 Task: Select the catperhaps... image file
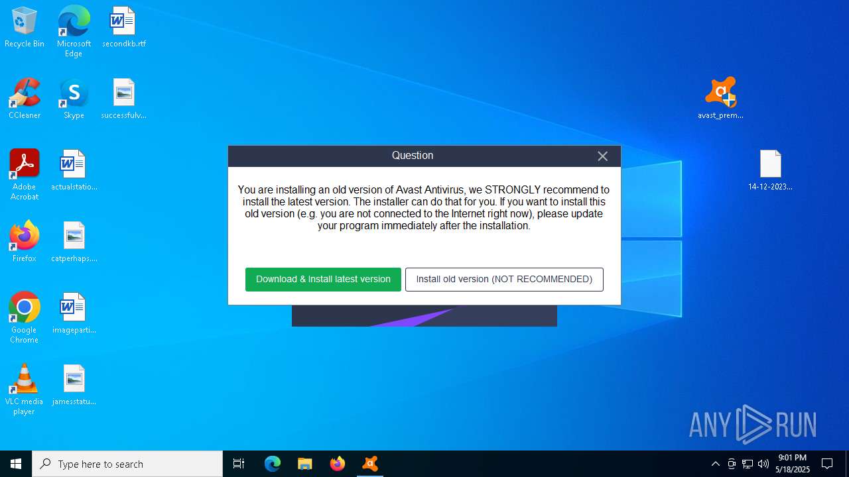(x=74, y=242)
